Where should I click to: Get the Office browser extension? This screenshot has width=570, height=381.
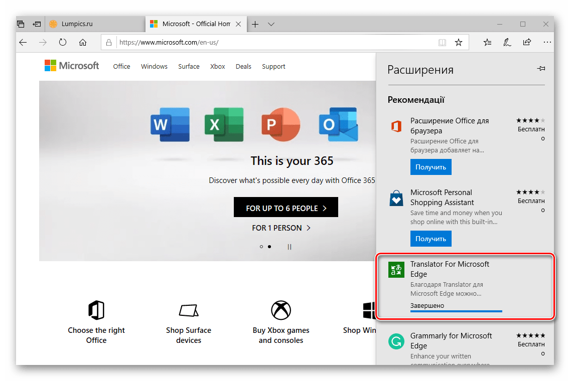point(431,166)
